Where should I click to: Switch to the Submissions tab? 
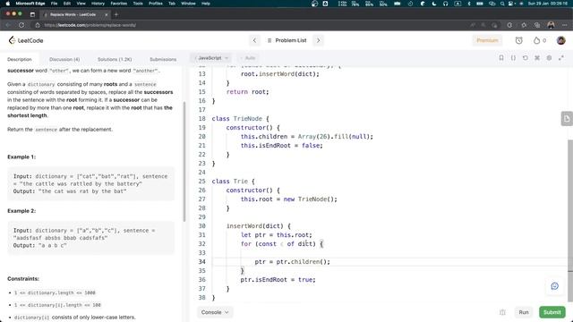coord(163,59)
